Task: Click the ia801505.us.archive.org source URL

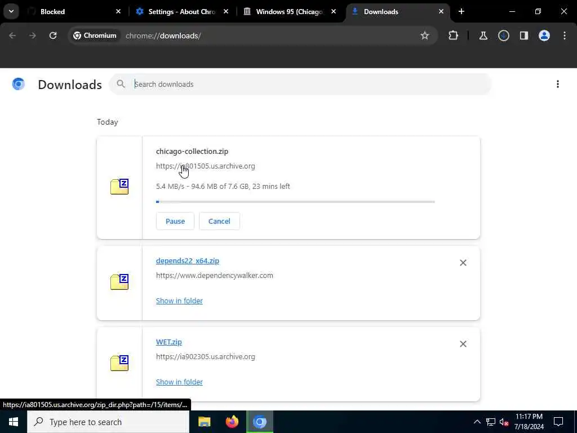Action: [205, 166]
